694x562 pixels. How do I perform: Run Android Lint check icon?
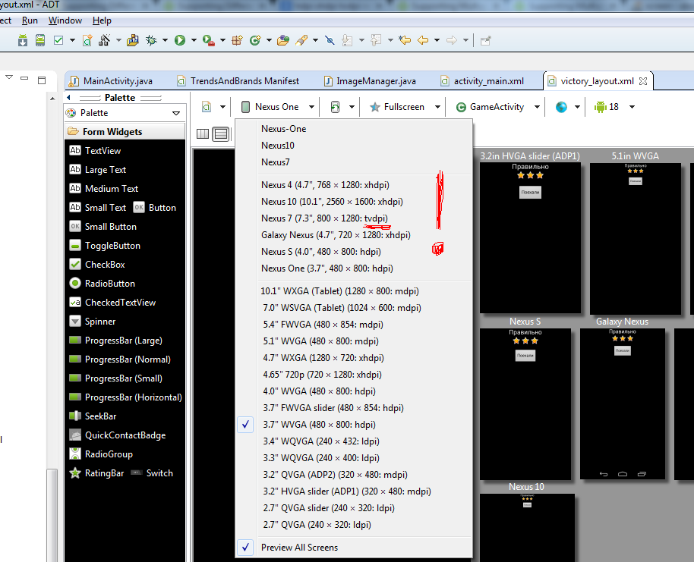(x=58, y=41)
